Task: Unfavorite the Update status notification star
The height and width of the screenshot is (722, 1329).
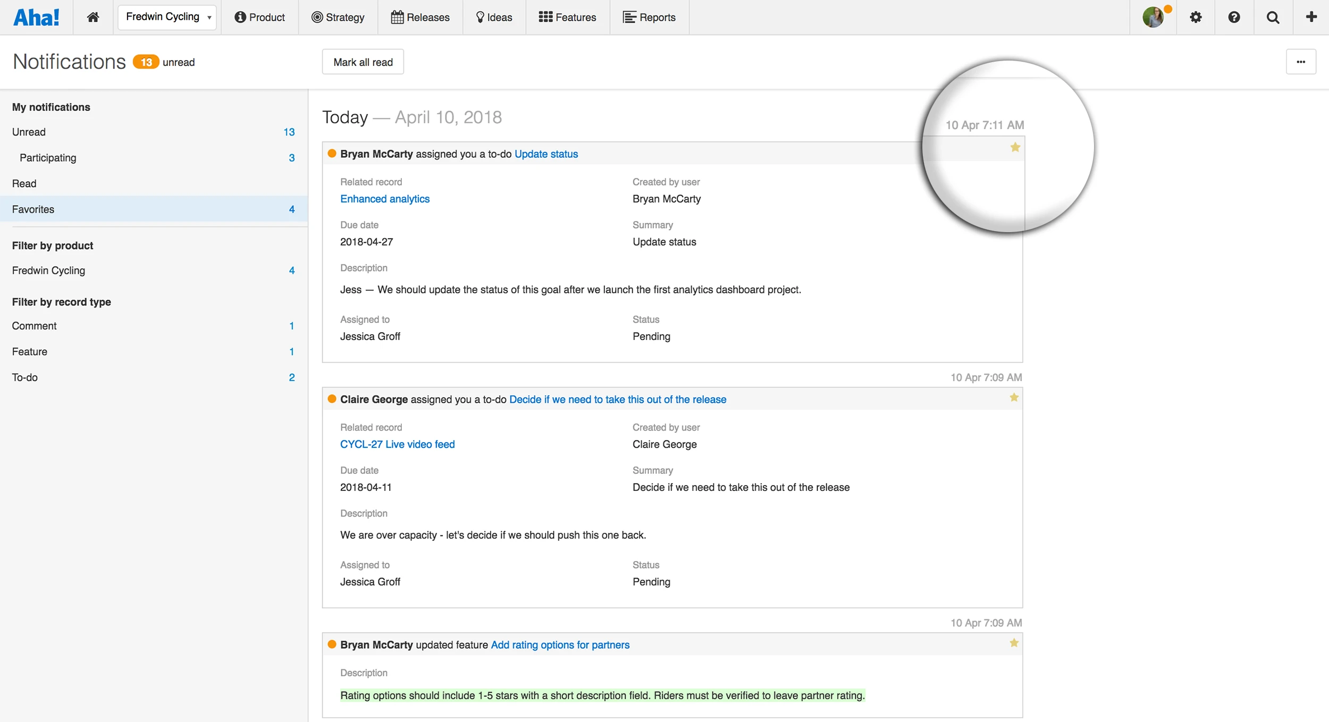Action: [x=1015, y=147]
